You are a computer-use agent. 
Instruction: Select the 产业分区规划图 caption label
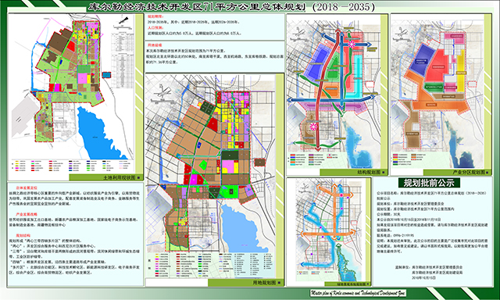(469, 172)
